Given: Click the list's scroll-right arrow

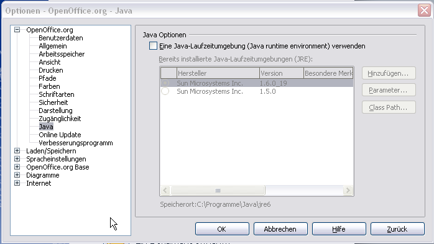Looking at the screenshot, I should (348, 190).
